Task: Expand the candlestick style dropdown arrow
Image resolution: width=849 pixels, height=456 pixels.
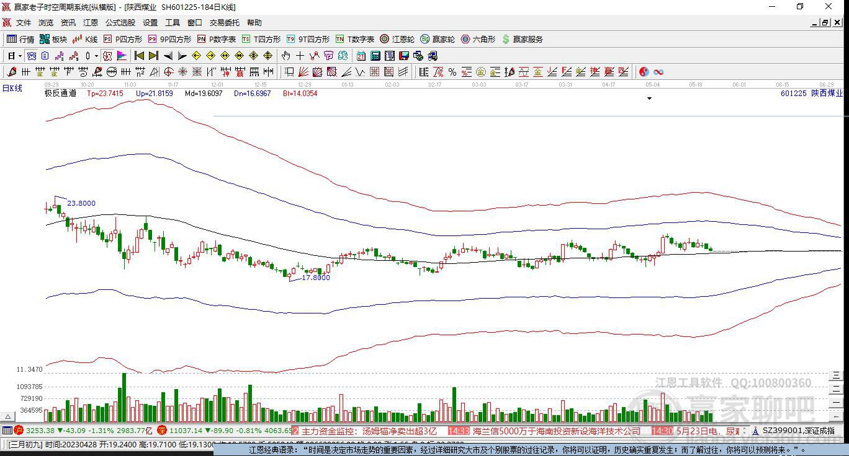Action: (96, 56)
